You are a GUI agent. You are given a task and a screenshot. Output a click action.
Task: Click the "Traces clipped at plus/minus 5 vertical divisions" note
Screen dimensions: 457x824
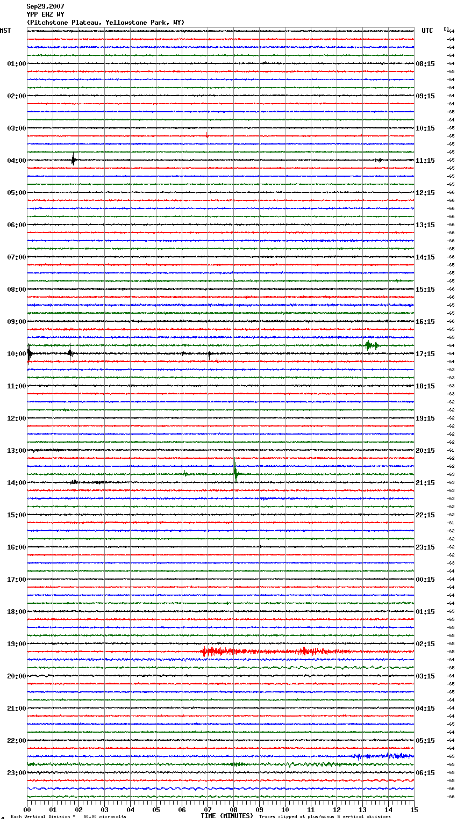325,817
